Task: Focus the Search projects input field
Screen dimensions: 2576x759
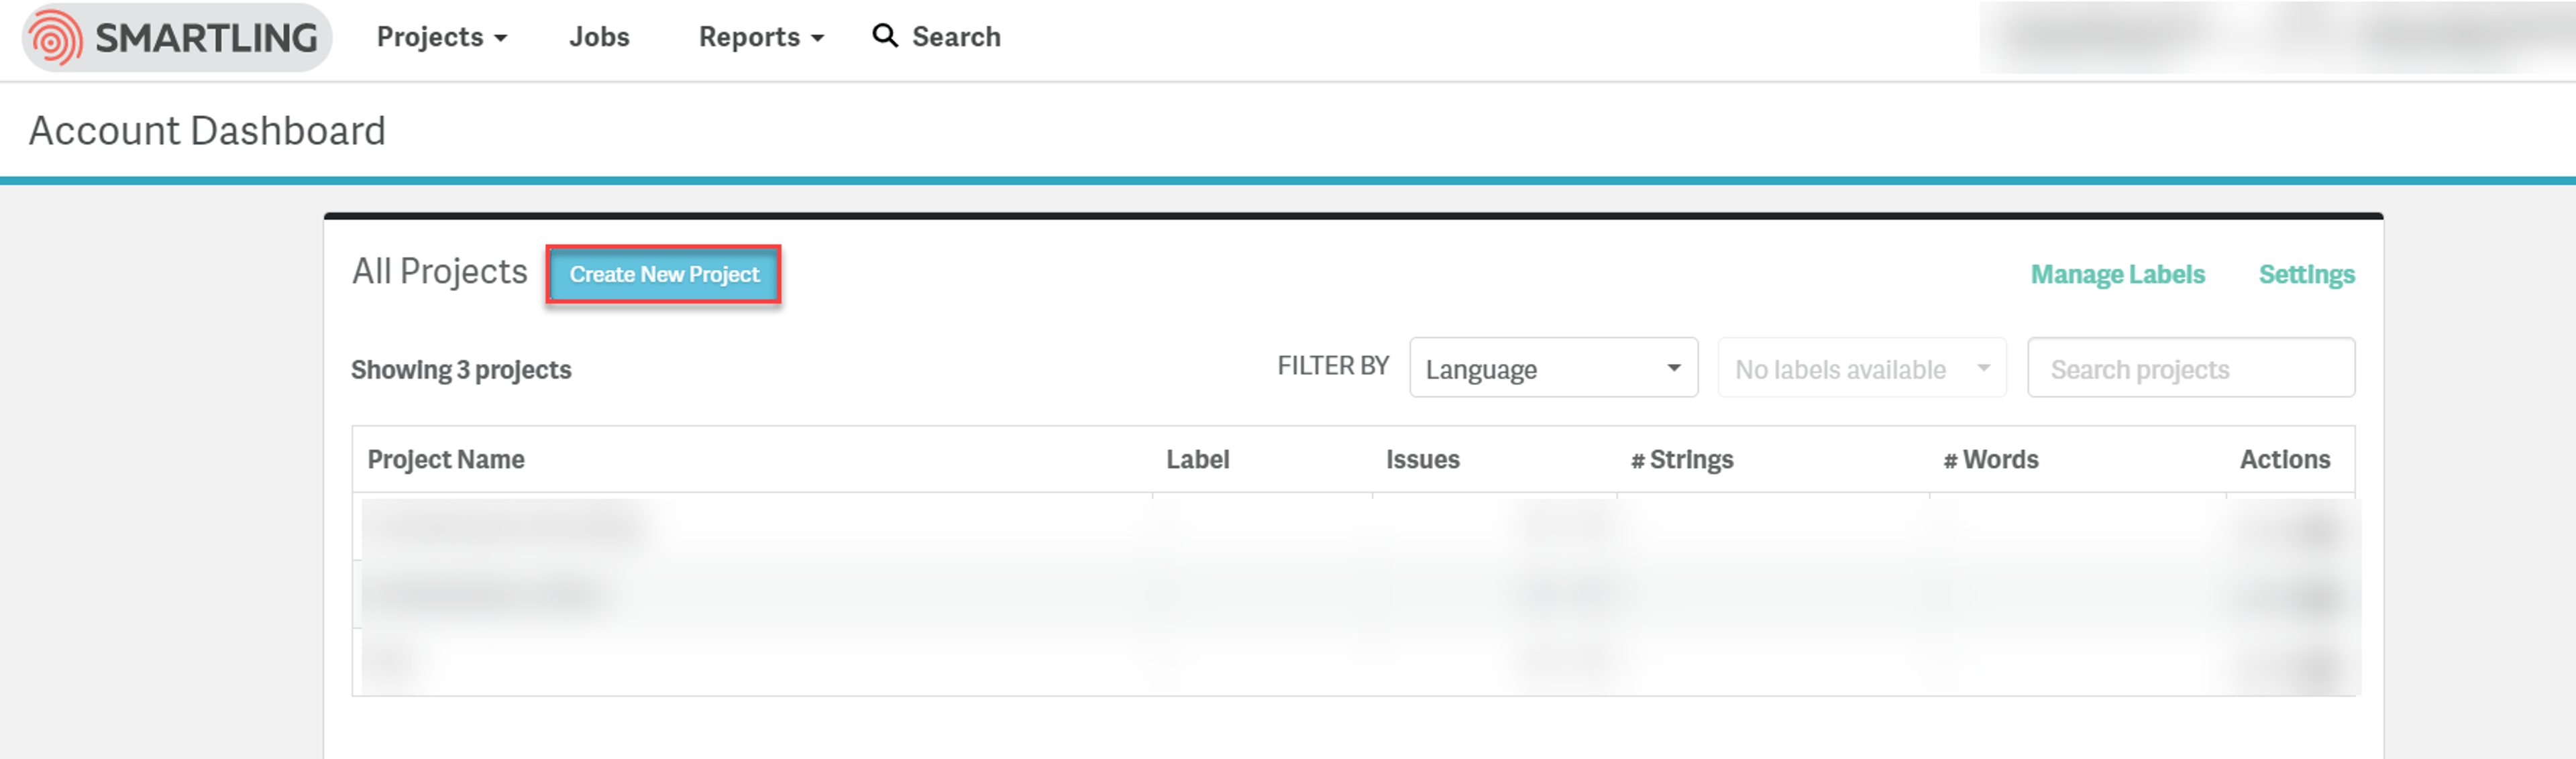Action: click(2190, 368)
